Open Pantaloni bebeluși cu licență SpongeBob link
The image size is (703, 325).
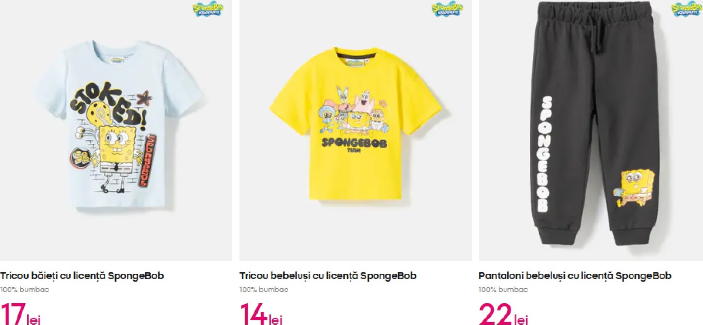click(x=575, y=276)
